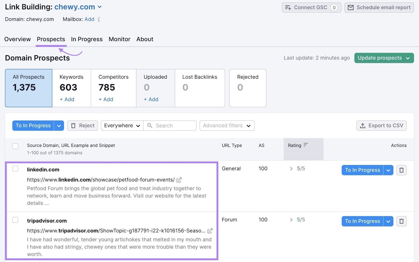Viewport: 419px width, 262px height.
Task: Open the Connect GSC panel
Action: (x=311, y=7)
